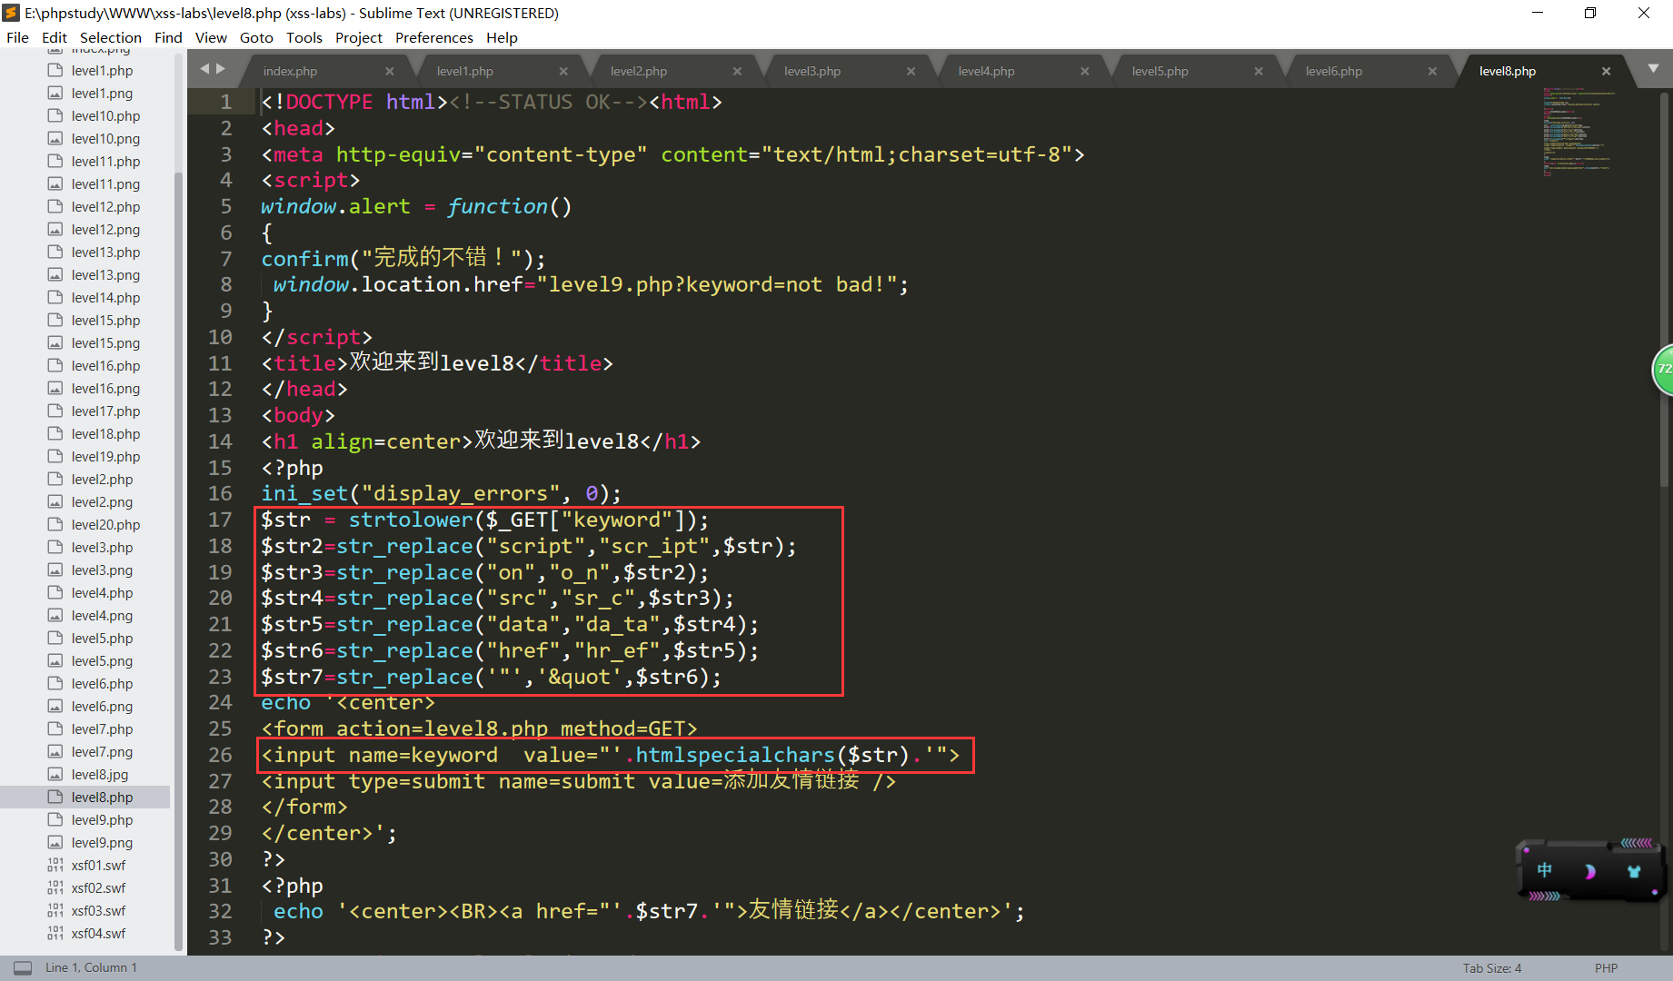Open the Find menu
Image resolution: width=1673 pixels, height=981 pixels.
click(x=168, y=37)
